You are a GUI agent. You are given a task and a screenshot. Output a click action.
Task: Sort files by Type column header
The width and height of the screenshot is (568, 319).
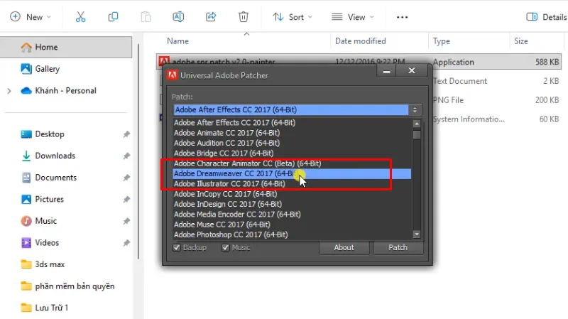pos(441,41)
